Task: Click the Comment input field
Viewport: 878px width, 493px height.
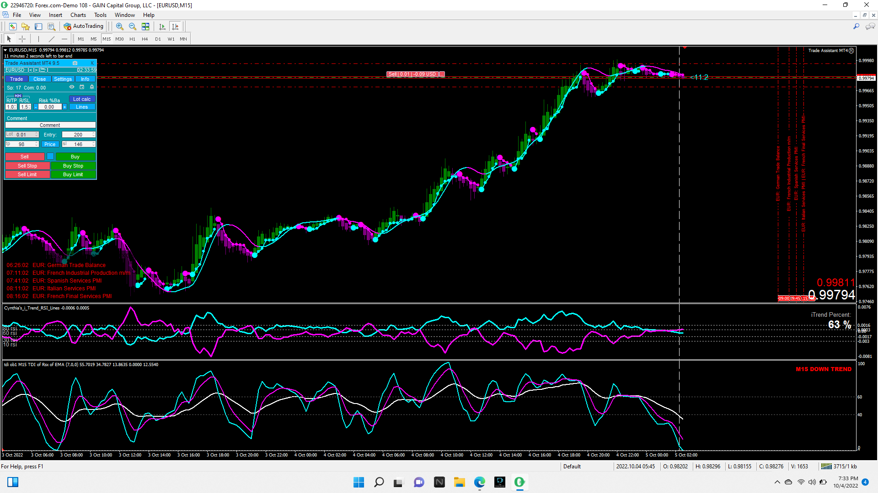Action: point(50,125)
